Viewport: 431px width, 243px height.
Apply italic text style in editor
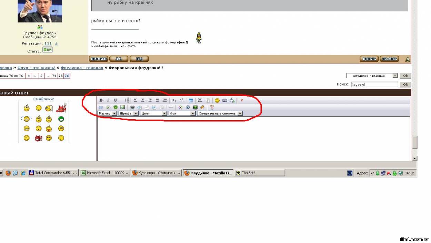[x=108, y=100]
